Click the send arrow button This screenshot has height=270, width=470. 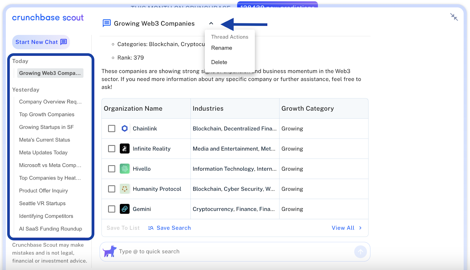(x=360, y=252)
